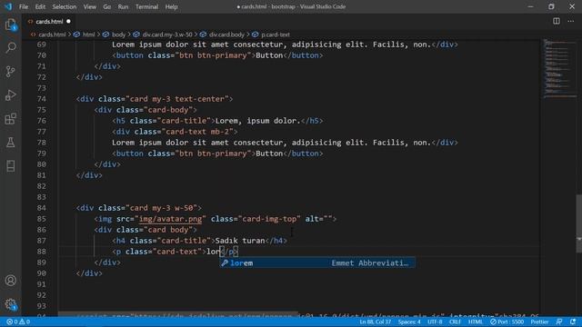Click 'card-img-top' class value on line 85
The image size is (582, 327).
point(269,219)
